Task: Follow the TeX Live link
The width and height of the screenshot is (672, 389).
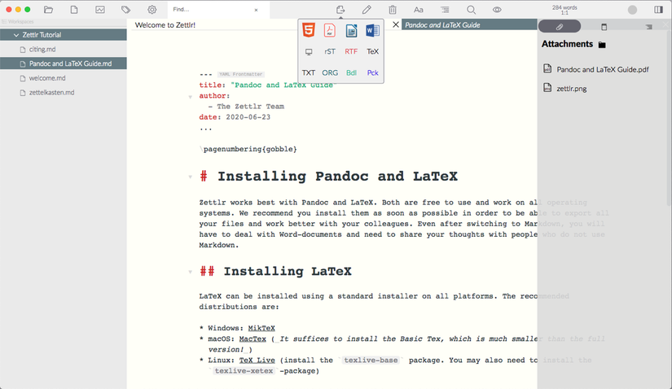Action: tap(257, 361)
